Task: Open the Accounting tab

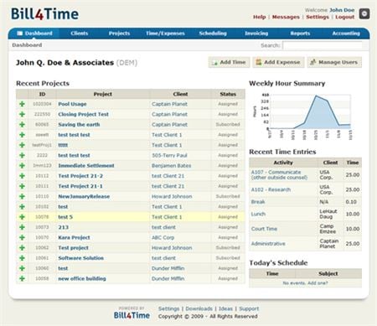Action: click(346, 34)
